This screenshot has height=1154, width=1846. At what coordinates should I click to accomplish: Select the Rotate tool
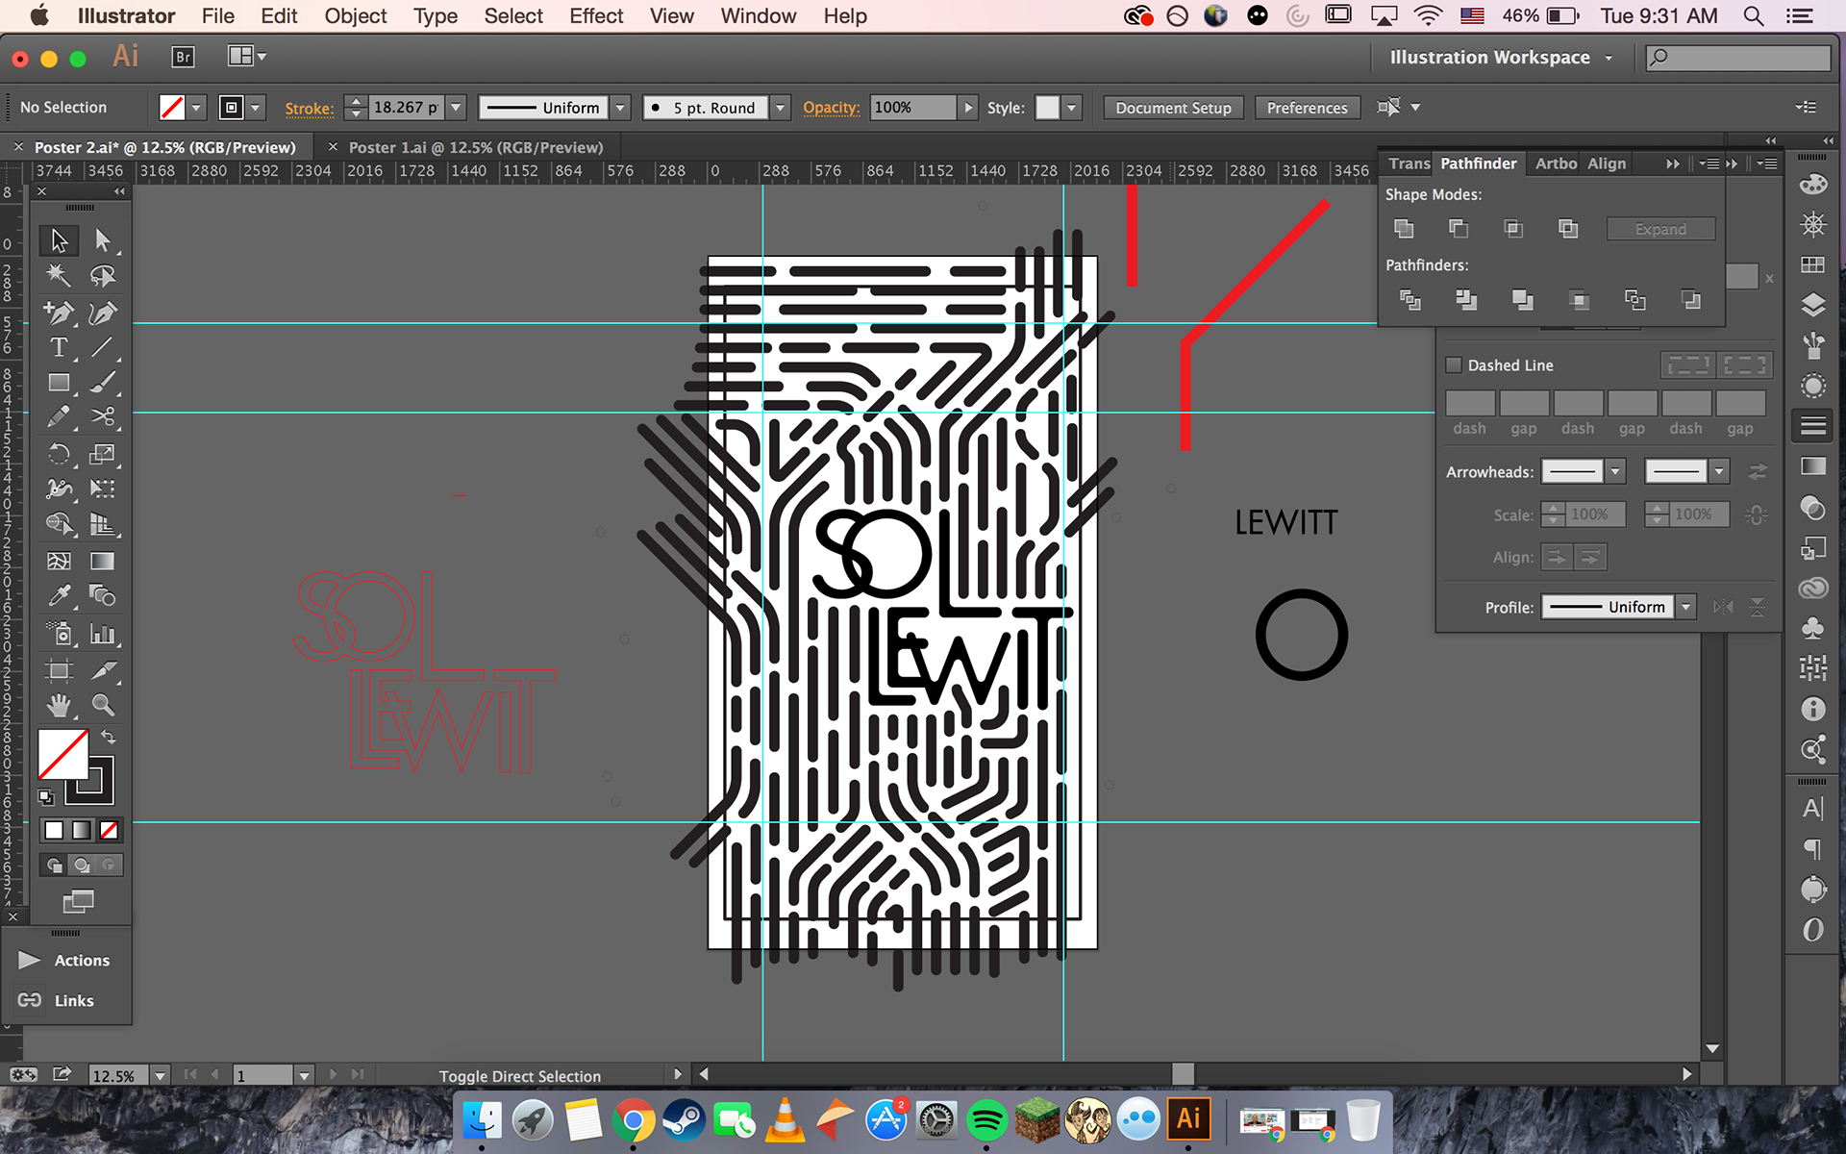59,454
